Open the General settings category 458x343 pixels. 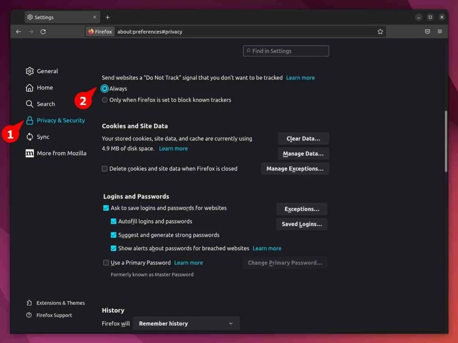[42, 71]
